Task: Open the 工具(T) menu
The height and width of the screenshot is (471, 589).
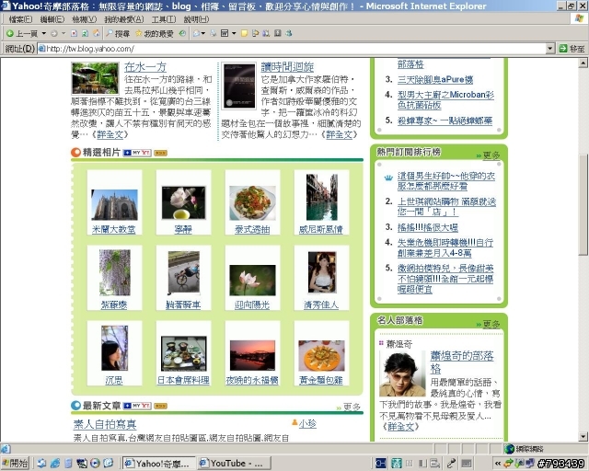Action: [x=164, y=19]
